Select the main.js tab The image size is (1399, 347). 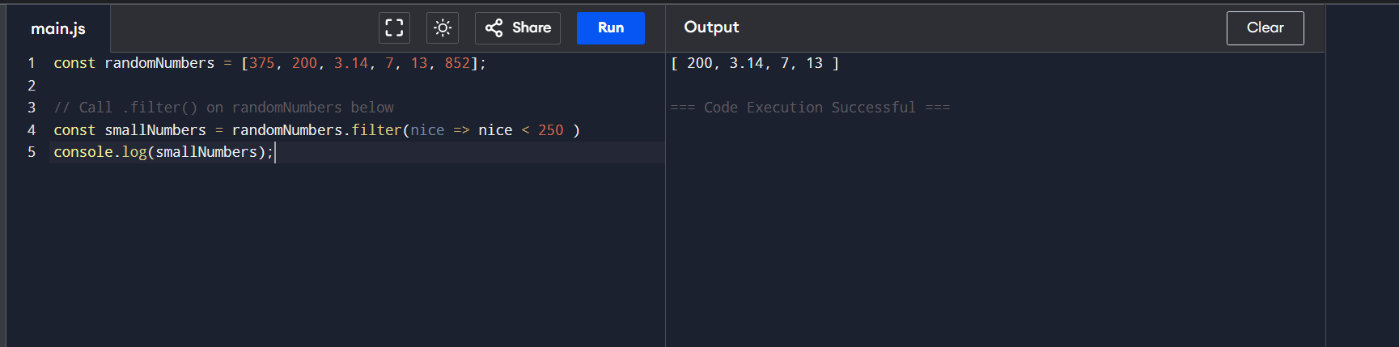tap(58, 28)
